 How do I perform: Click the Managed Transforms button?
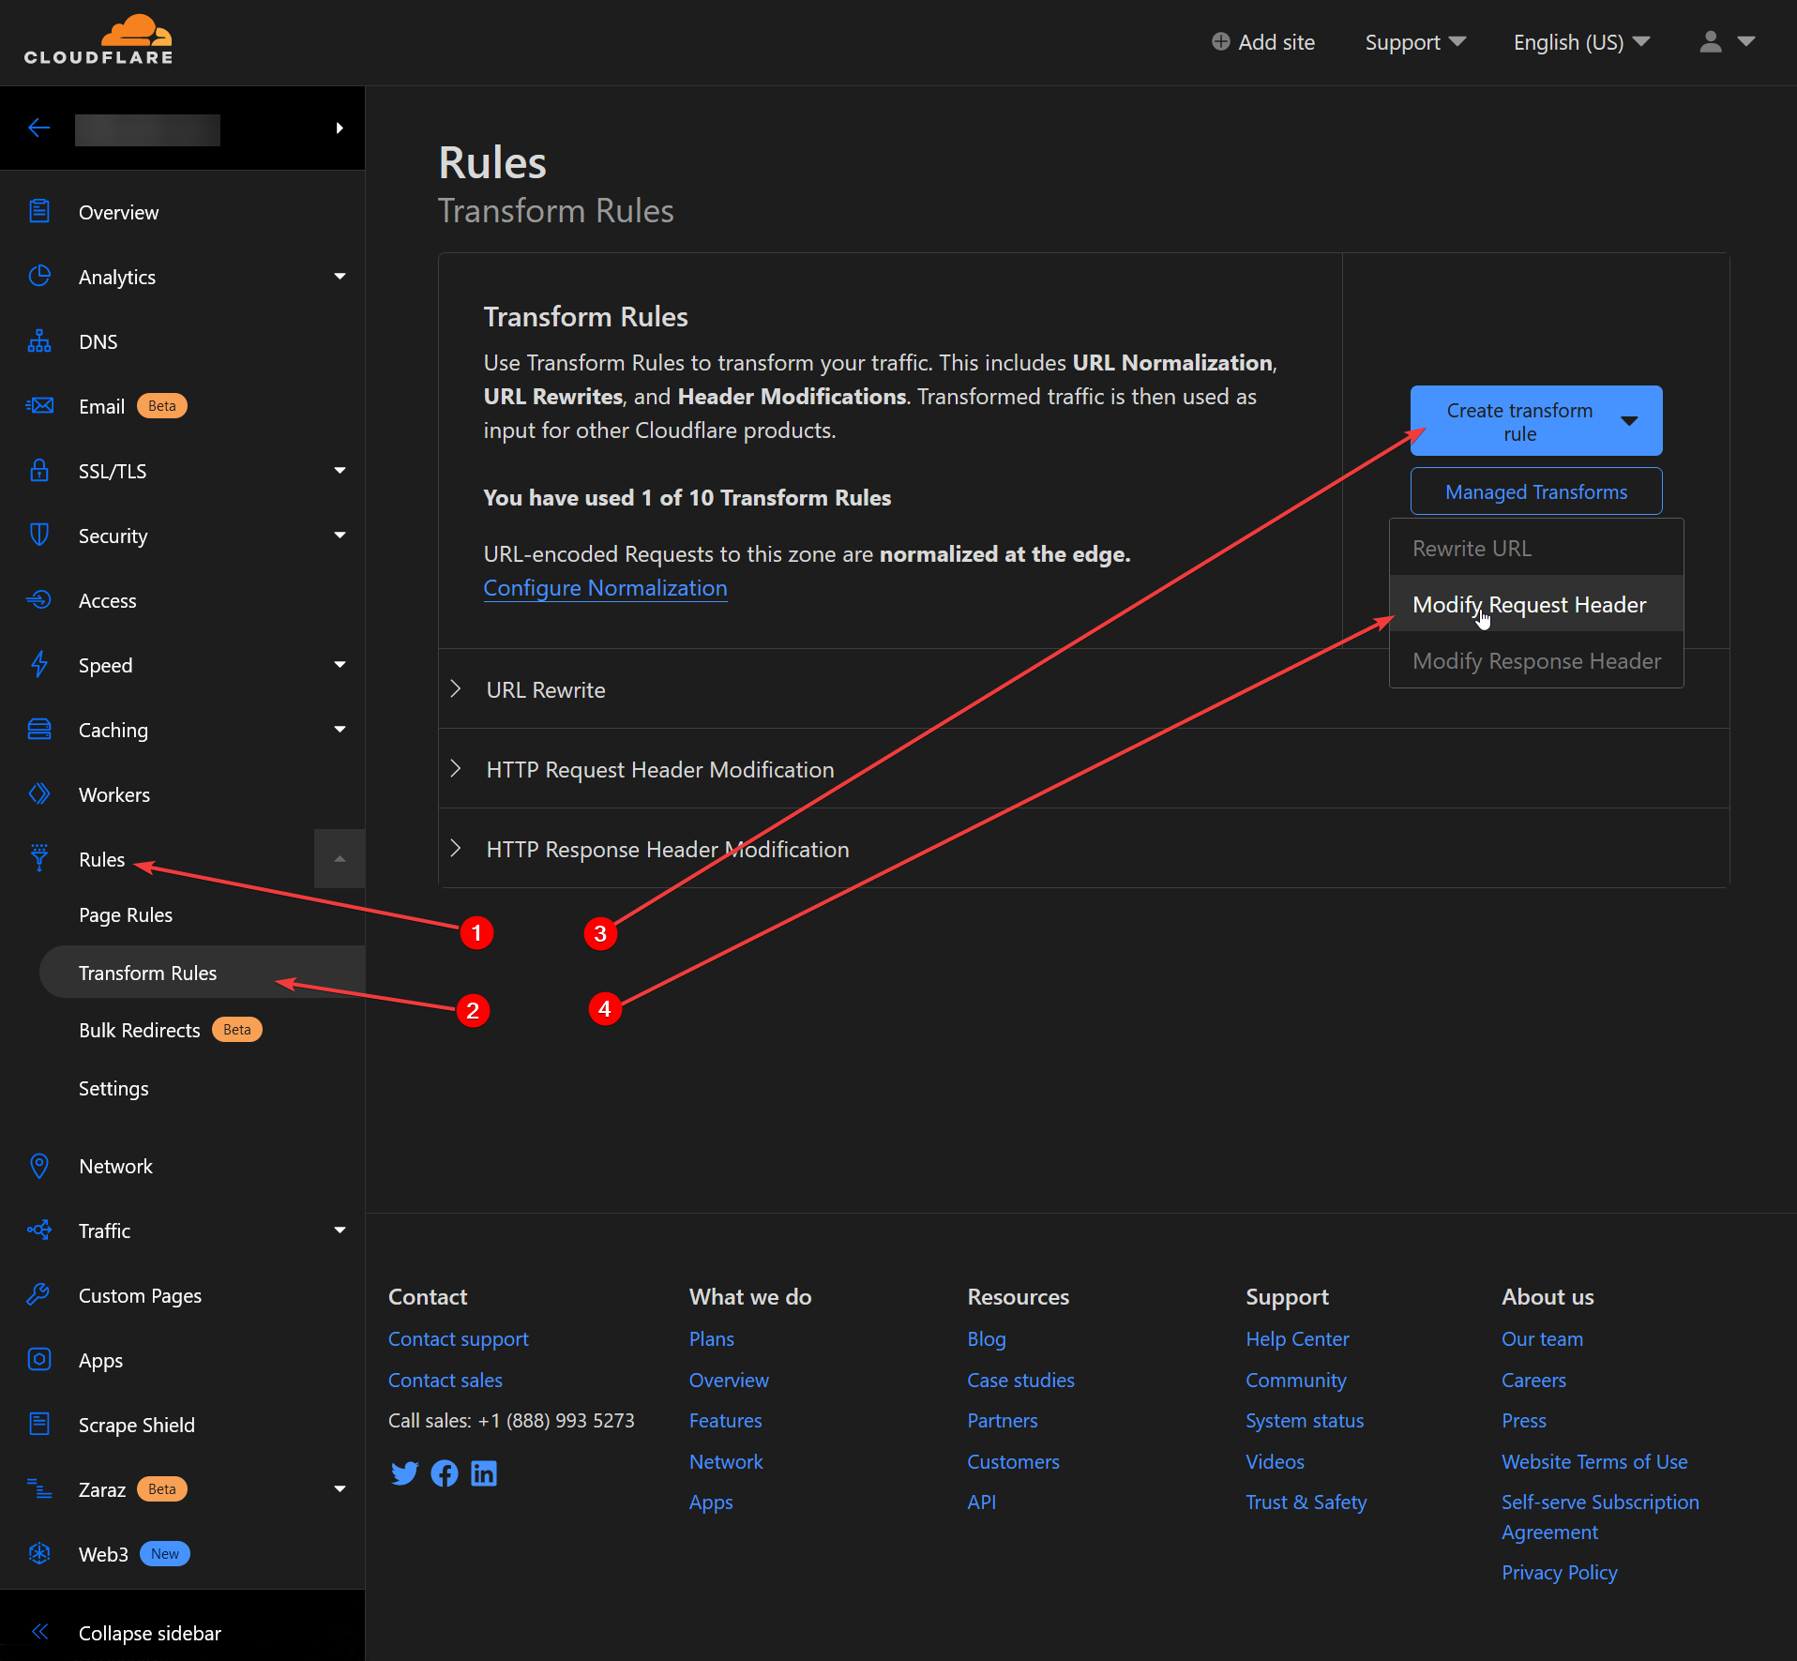click(x=1535, y=491)
